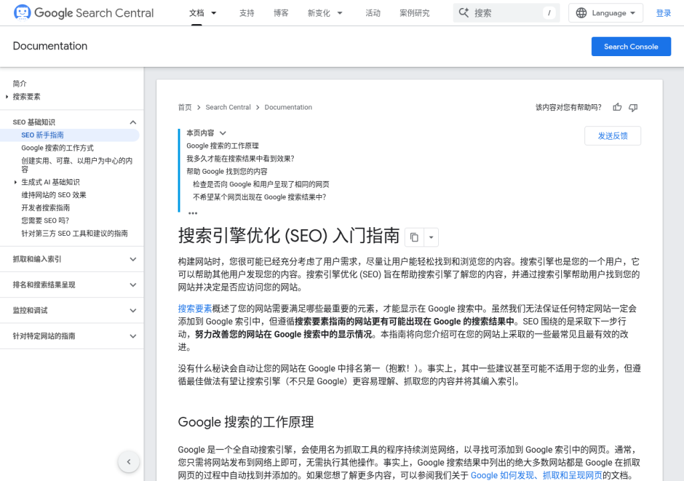The height and width of the screenshot is (481, 684).
Task: Open the 活动 menu item
Action: (373, 13)
